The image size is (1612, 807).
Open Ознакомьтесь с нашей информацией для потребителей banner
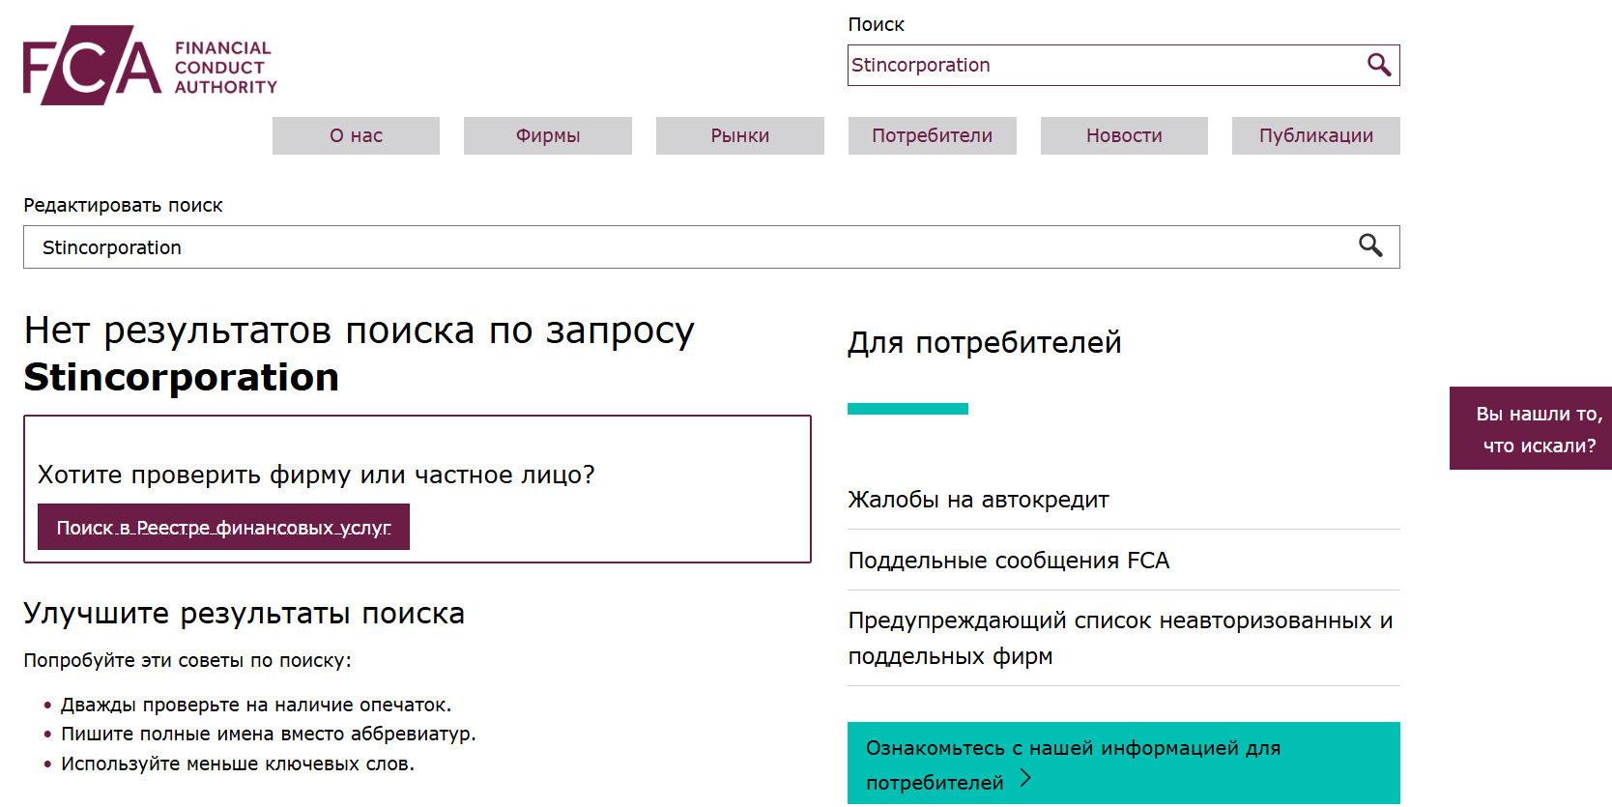click(1124, 764)
